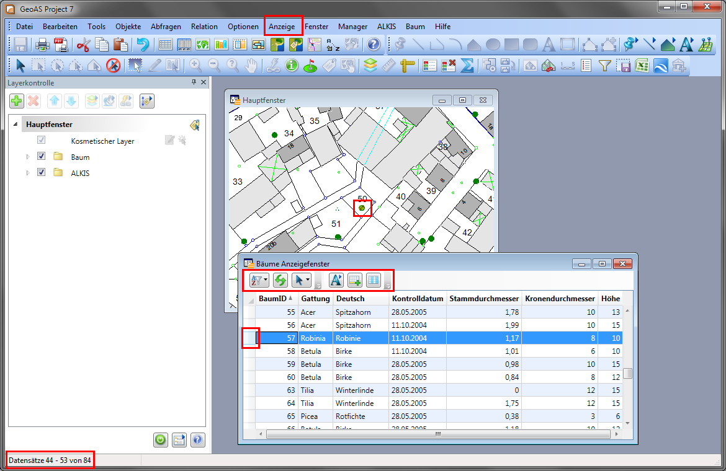Viewport: 726px width, 471px height.
Task: Click the legend list icon with colored rows
Action: tap(429, 66)
